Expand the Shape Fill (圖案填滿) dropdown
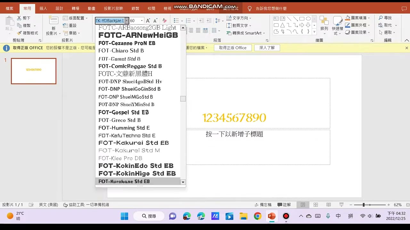Screen dimensions: 410x230 pos(369,18)
